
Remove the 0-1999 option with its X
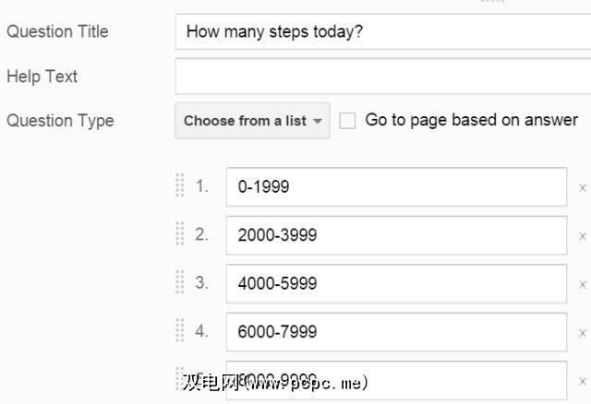[583, 187]
